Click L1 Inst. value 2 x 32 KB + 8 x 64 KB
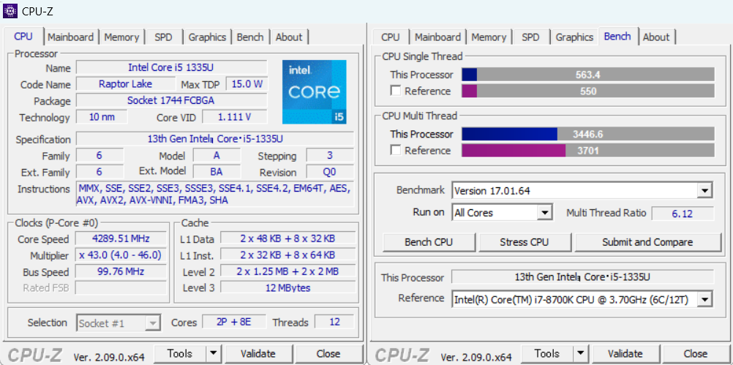The height and width of the screenshot is (365, 733). [287, 255]
